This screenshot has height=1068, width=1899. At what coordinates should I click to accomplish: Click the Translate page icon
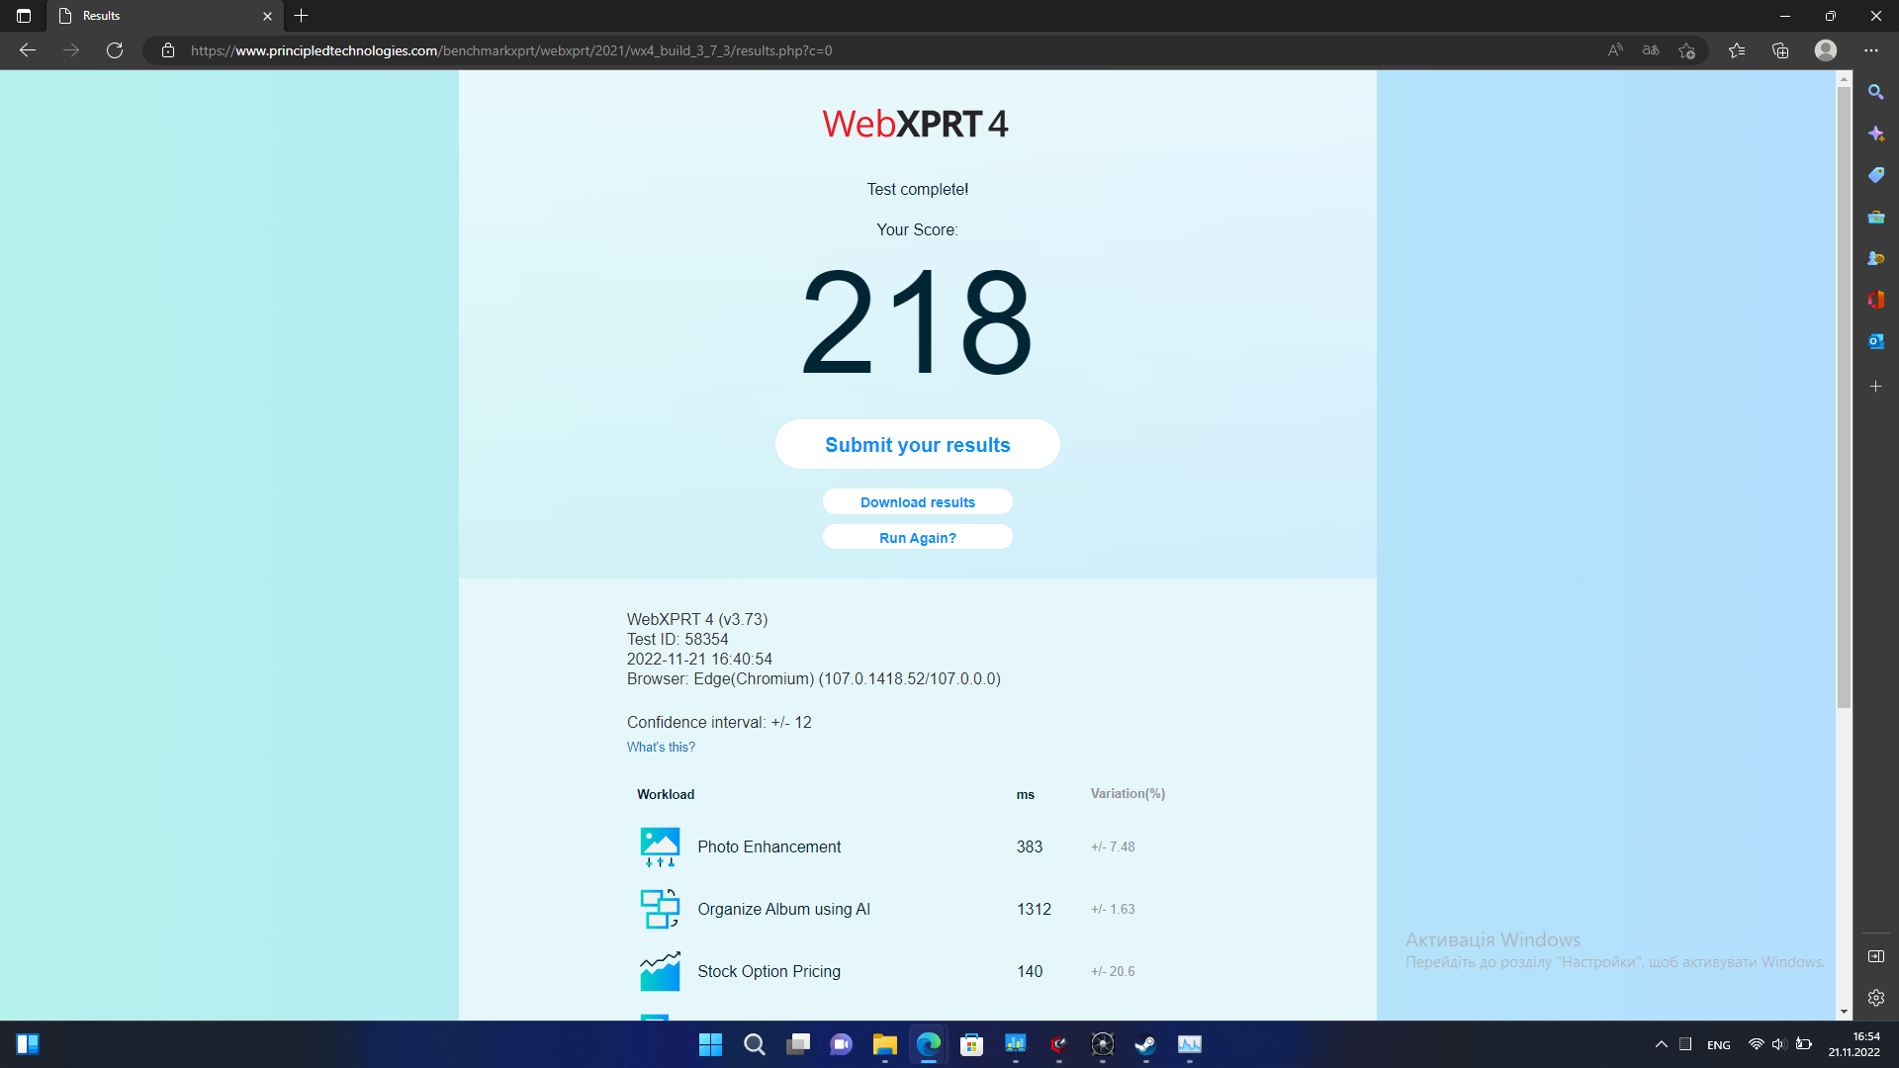1651,50
